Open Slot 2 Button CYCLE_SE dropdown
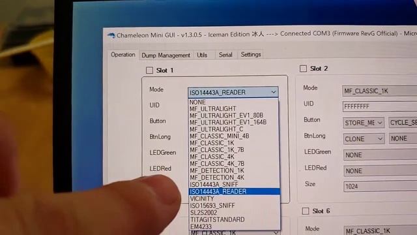This screenshot has width=417, height=235. tap(403, 123)
